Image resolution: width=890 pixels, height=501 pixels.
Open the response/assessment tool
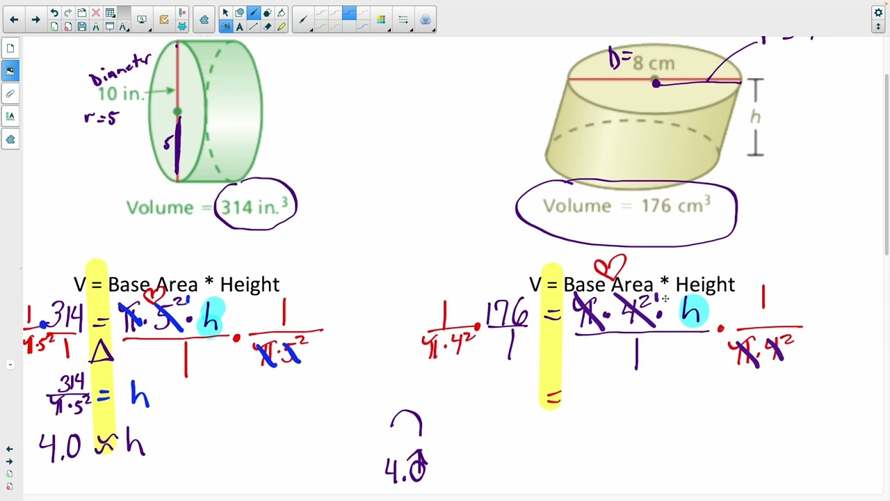coord(164,19)
